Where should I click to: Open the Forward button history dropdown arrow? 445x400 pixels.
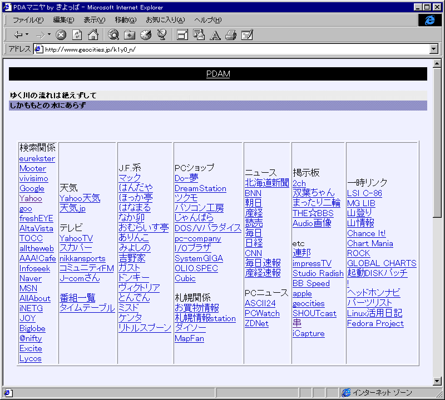coord(49,34)
